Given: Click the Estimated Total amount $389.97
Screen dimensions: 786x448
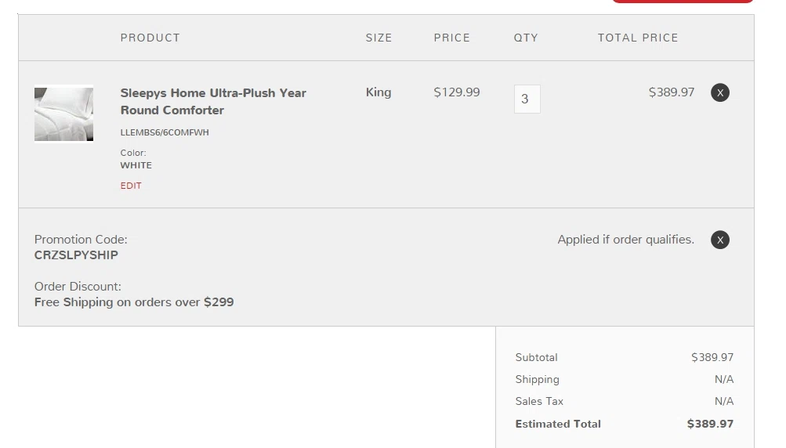Looking at the screenshot, I should coord(710,424).
